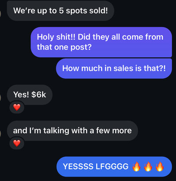Click the number "5" in the first message
The height and width of the screenshot is (181, 176).
point(61,11)
